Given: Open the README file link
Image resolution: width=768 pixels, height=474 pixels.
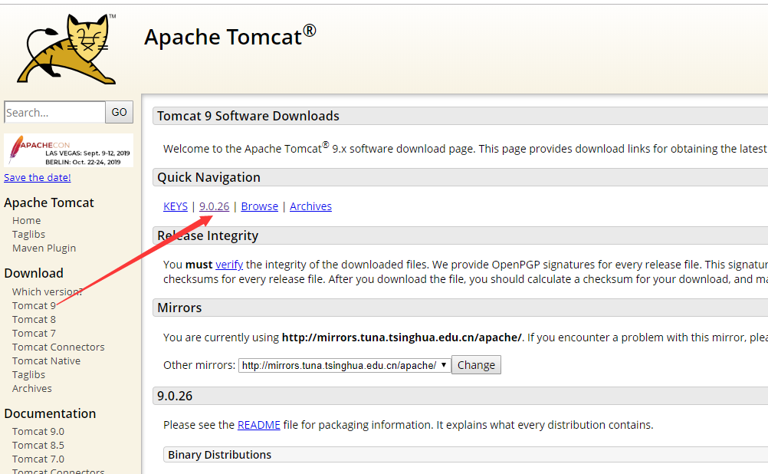Looking at the screenshot, I should tap(258, 425).
